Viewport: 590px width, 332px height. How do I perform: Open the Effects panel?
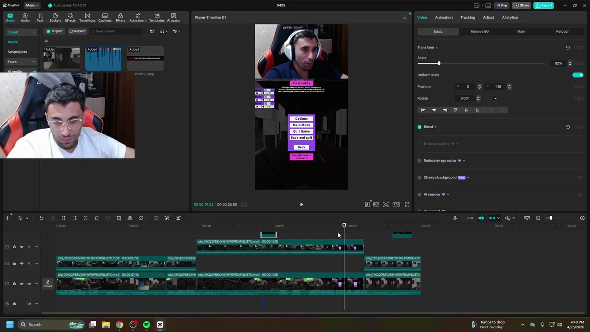70,18
